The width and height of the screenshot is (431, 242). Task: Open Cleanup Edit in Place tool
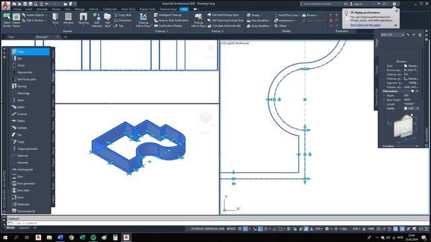point(143,20)
